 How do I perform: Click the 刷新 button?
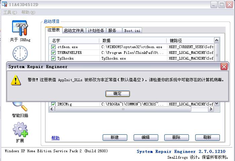coord(207,137)
